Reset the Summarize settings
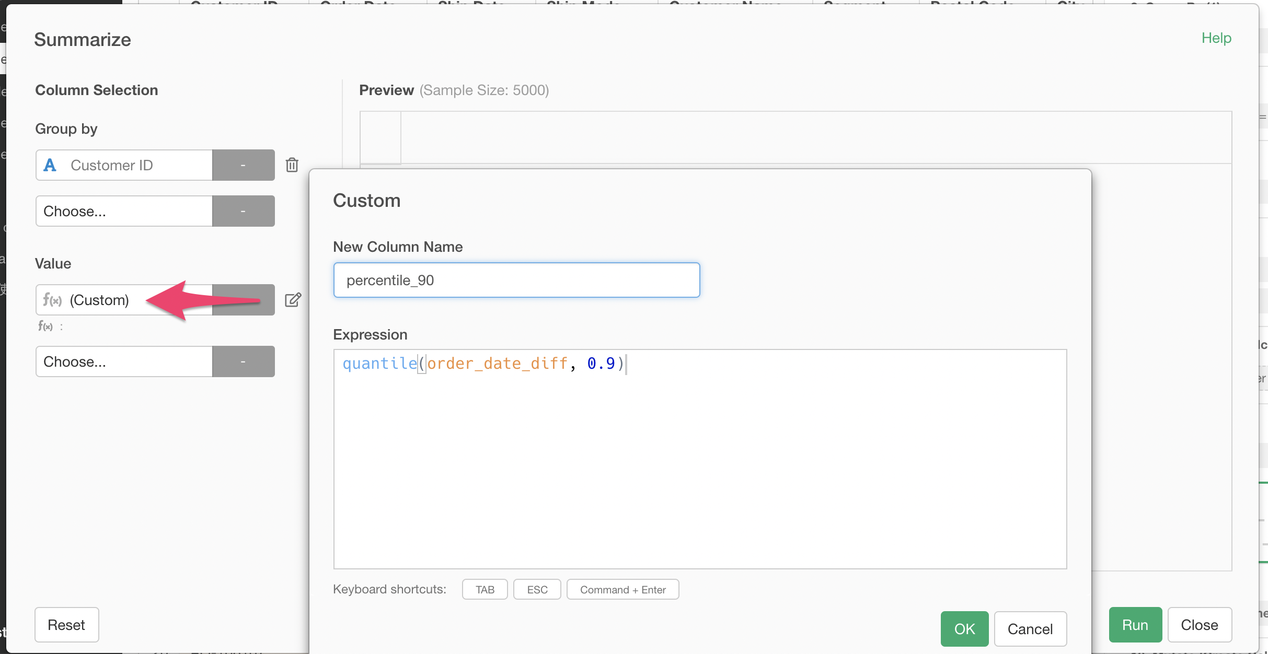Screen dimensions: 1268x654 pos(66,625)
